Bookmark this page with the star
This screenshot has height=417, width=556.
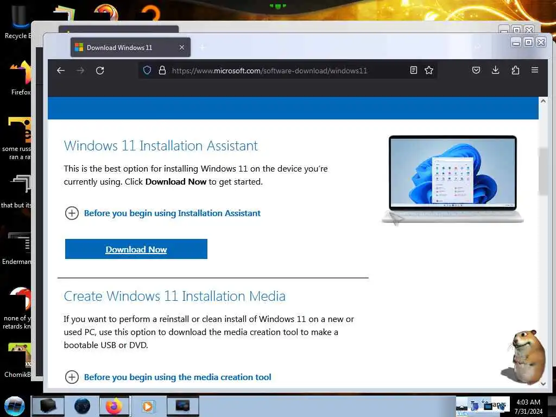(x=429, y=70)
